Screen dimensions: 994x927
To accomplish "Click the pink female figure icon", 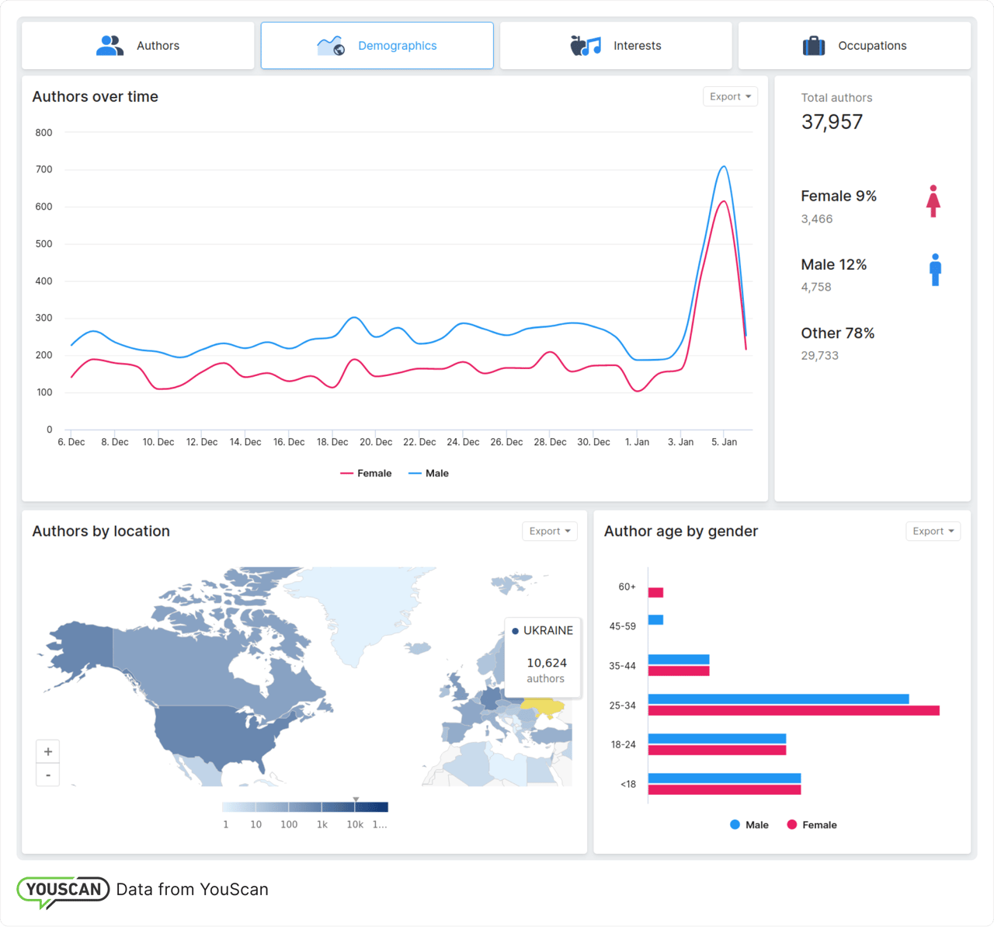I will coord(933,201).
